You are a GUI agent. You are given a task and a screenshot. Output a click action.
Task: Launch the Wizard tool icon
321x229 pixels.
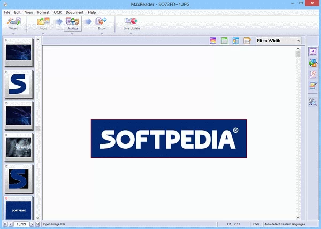[14, 21]
